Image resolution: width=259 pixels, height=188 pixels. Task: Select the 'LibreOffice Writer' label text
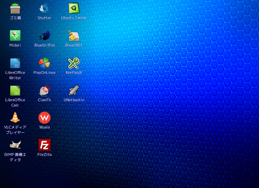click(x=15, y=75)
